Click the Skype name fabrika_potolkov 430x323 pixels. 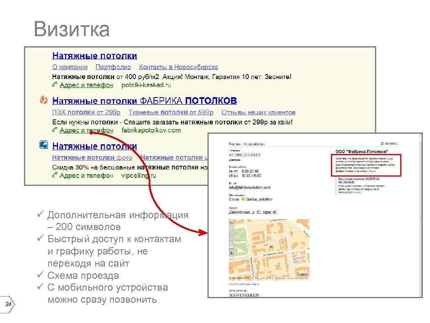click(259, 199)
